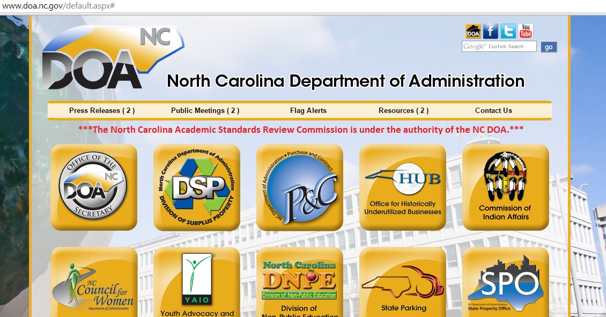Select NC Council for Women tile
The height and width of the screenshot is (317, 606).
[x=94, y=283]
